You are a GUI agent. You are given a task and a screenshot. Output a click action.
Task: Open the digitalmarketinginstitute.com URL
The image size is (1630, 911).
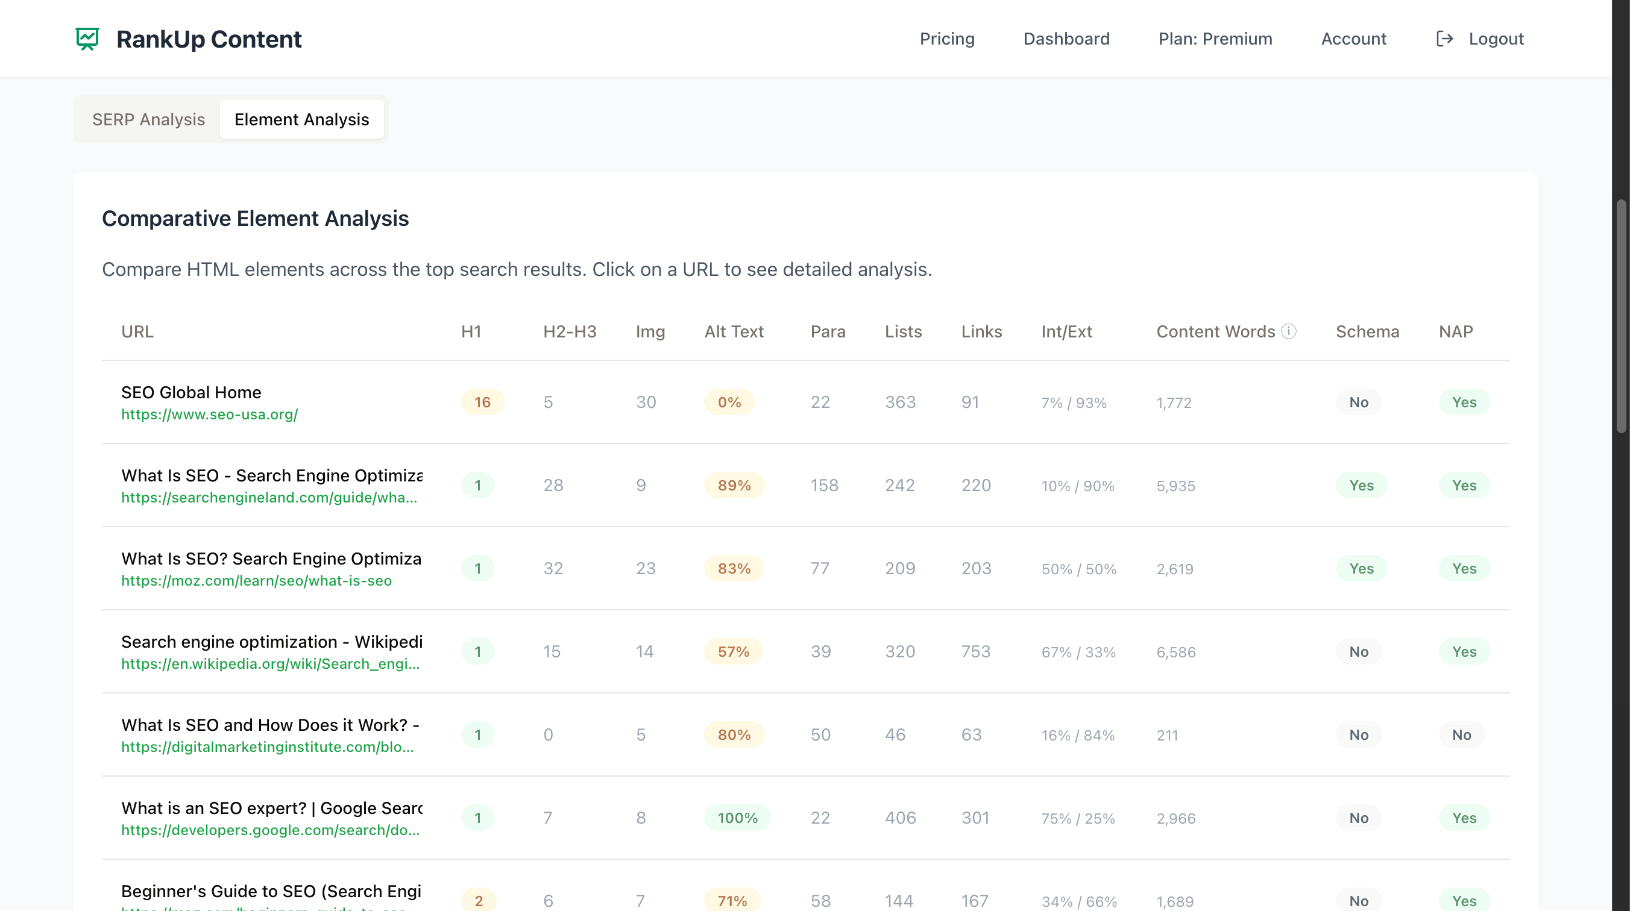click(x=267, y=747)
